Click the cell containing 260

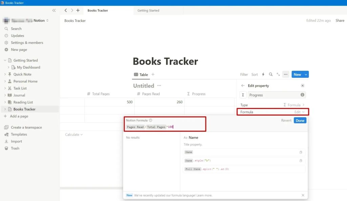pos(160,102)
